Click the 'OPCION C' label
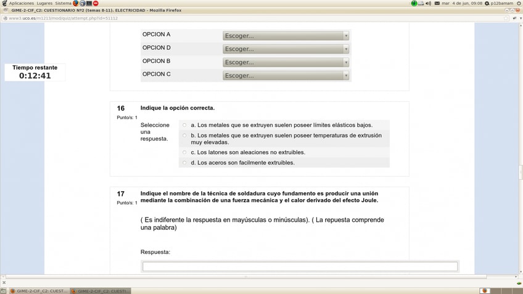 pos(157,74)
